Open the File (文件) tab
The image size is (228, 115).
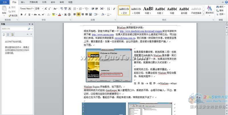click(5, 2)
